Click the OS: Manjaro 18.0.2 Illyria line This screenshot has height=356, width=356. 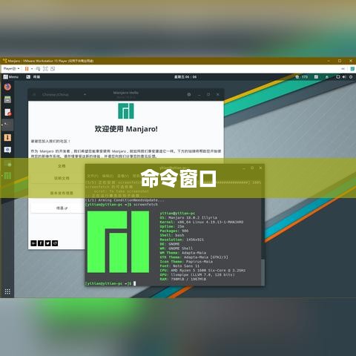pos(188,217)
